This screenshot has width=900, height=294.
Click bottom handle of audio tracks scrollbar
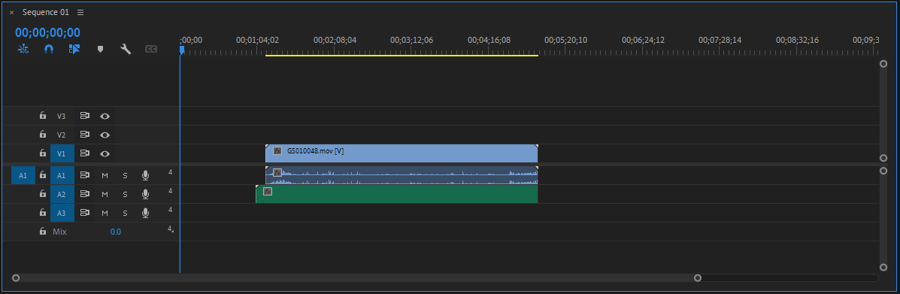click(883, 267)
